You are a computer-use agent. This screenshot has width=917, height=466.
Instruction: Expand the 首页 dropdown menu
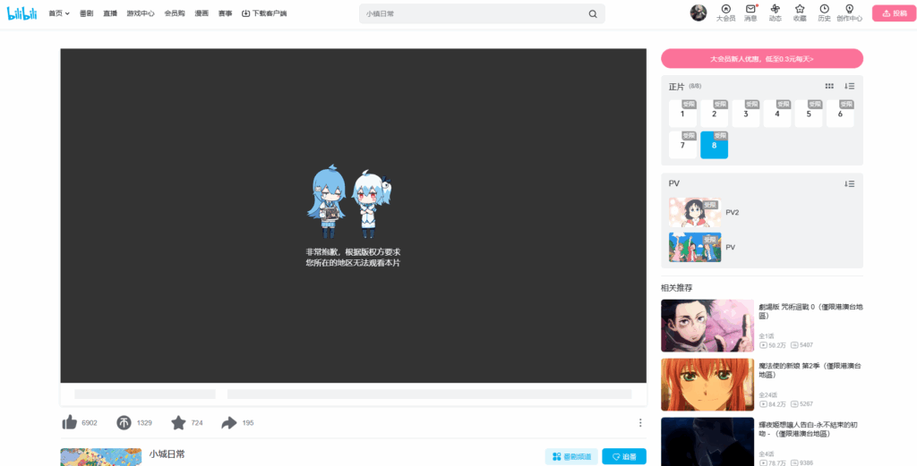tap(59, 13)
